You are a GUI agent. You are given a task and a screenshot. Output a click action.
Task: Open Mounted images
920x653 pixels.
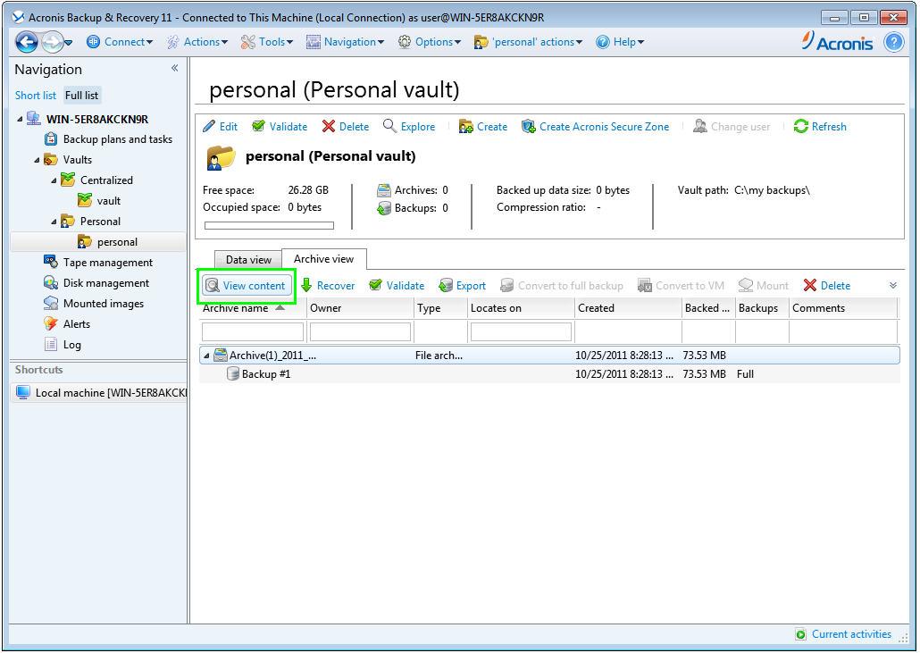[x=94, y=304]
